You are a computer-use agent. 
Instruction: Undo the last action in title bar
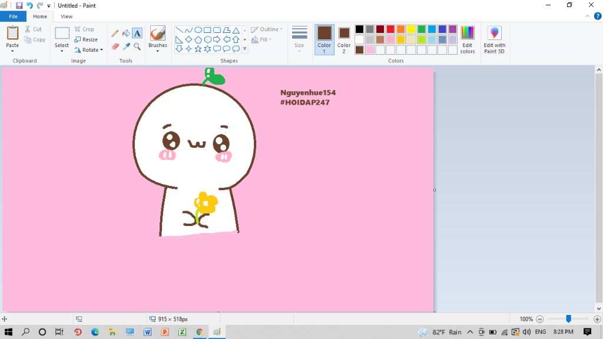pos(29,5)
